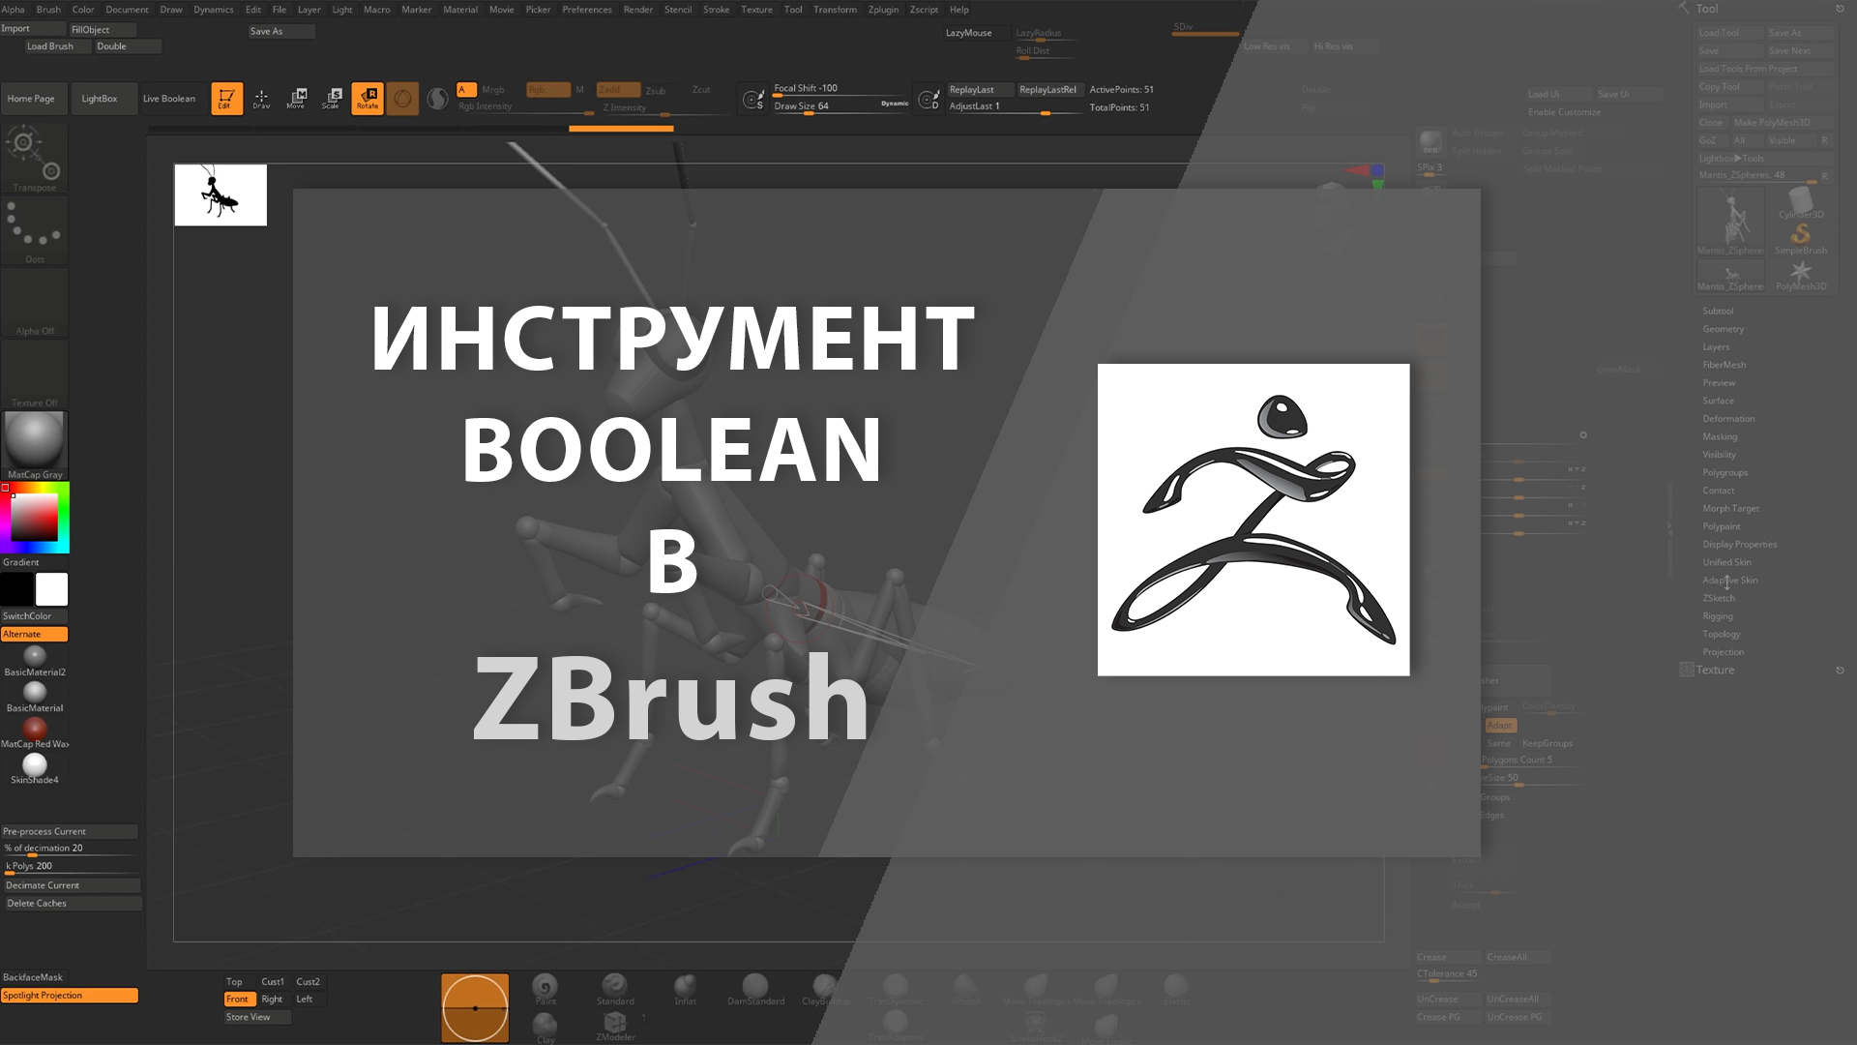Click the Edit tool icon

point(225,99)
